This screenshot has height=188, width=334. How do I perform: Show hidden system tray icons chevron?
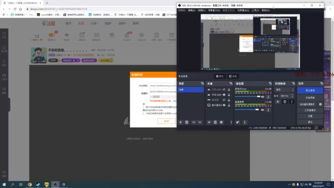(x=289, y=185)
